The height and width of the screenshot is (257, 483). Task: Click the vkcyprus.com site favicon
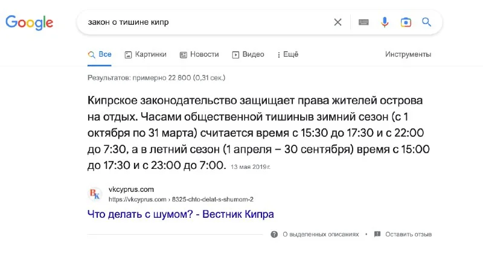point(95,194)
